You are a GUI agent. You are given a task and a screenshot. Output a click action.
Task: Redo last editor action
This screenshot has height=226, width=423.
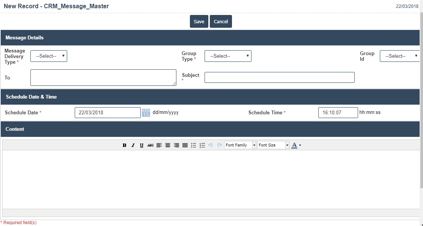click(x=220, y=145)
